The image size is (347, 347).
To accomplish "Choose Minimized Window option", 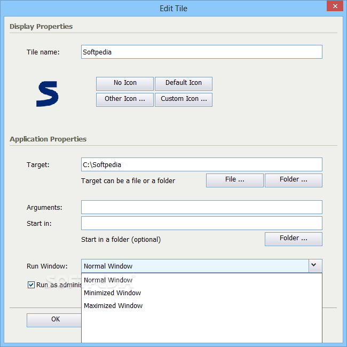I will (202, 293).
